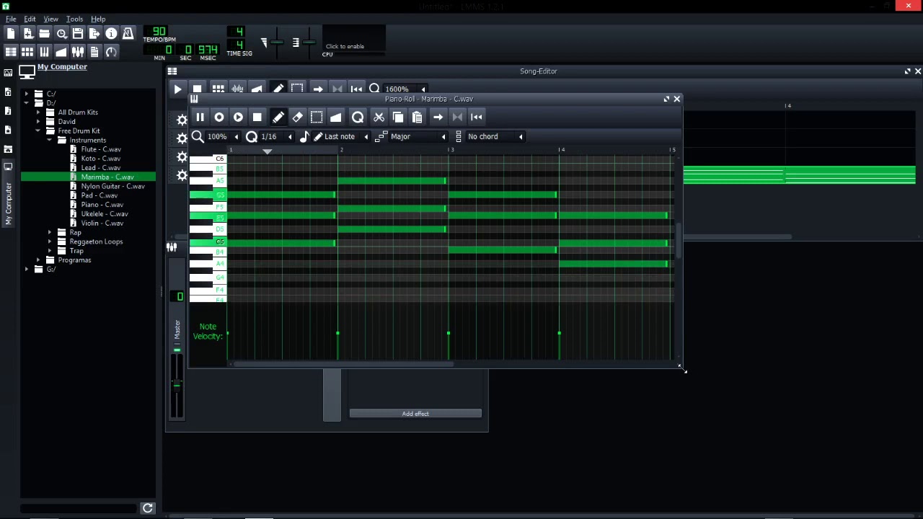Expand the Reggaeton Loops folder

tap(50, 241)
